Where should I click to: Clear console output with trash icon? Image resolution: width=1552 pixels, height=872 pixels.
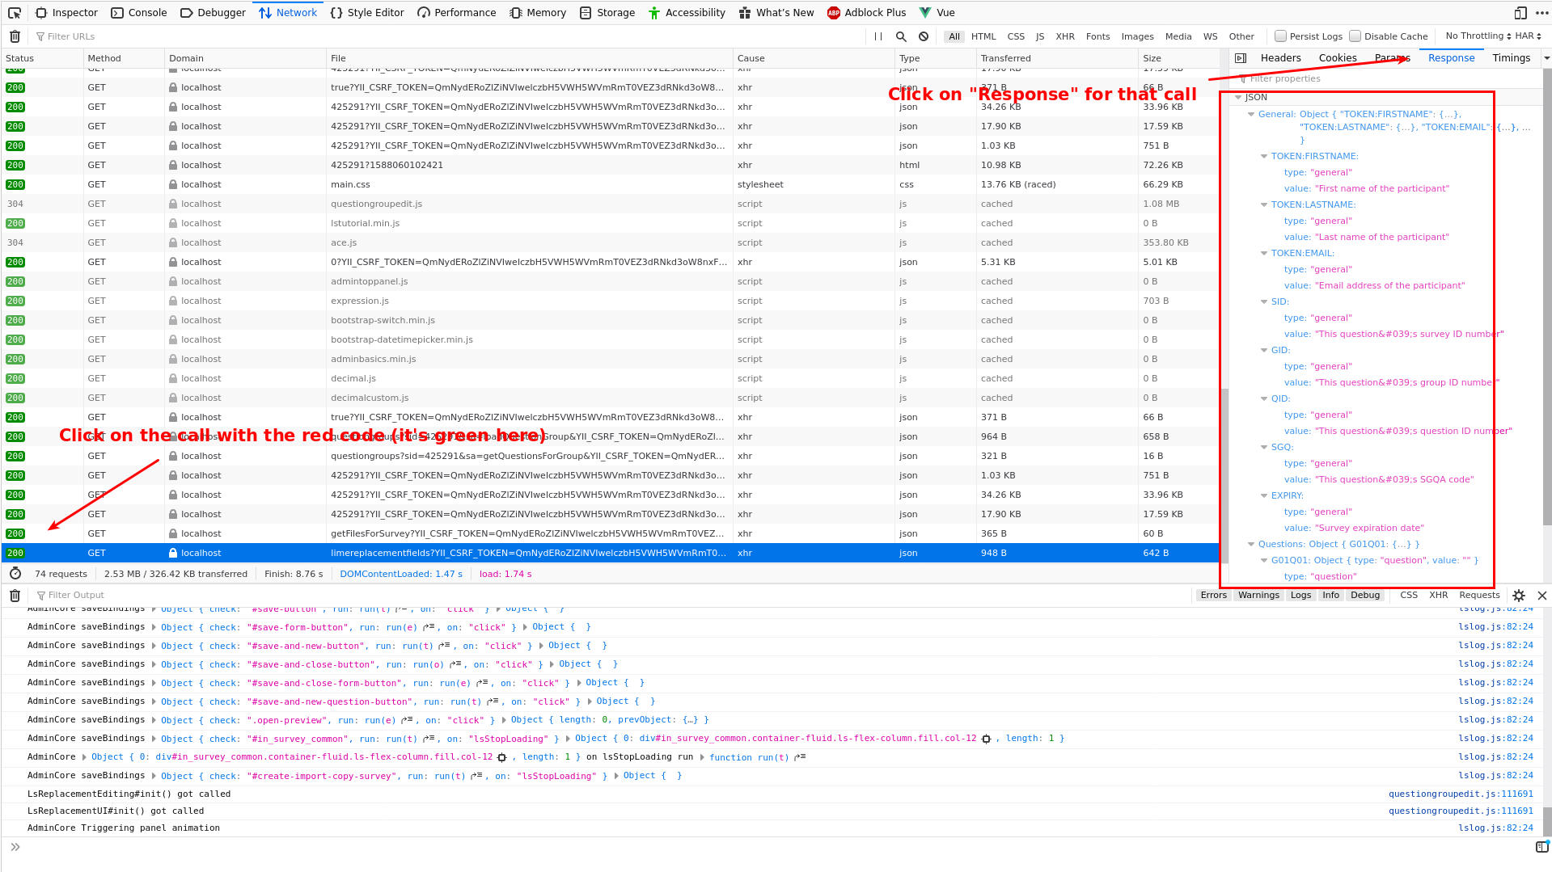[x=15, y=596]
